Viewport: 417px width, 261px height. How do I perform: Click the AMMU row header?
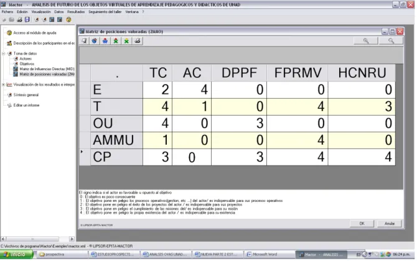pyautogui.click(x=117, y=140)
